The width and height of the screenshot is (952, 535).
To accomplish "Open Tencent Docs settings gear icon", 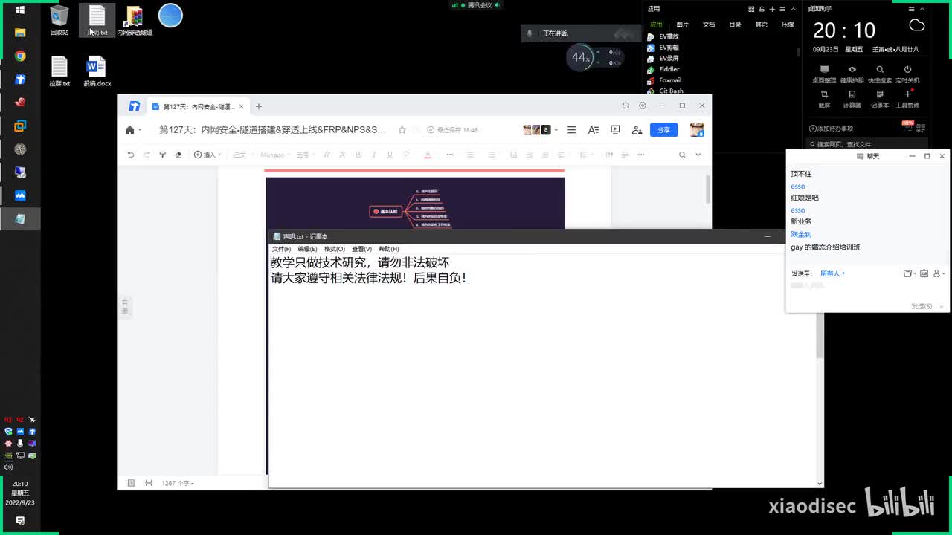I will coord(643,106).
